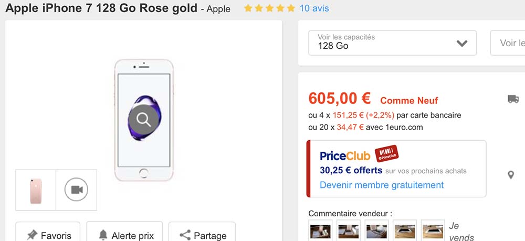Select the rose gold iPhone back thumbnail
The height and width of the screenshot is (241, 525).
36,190
